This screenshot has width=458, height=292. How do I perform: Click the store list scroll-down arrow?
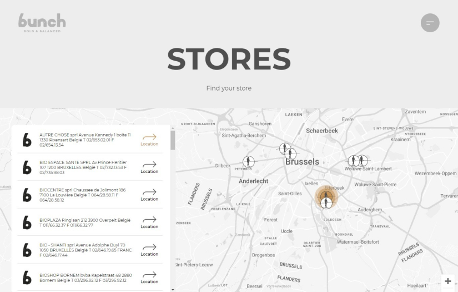click(173, 290)
